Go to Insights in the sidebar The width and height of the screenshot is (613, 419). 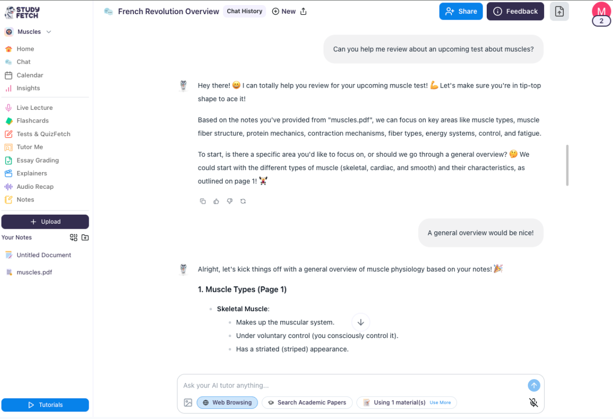(27, 88)
